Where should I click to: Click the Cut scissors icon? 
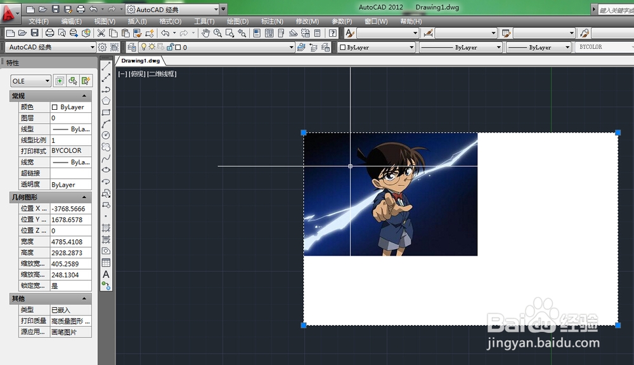101,33
